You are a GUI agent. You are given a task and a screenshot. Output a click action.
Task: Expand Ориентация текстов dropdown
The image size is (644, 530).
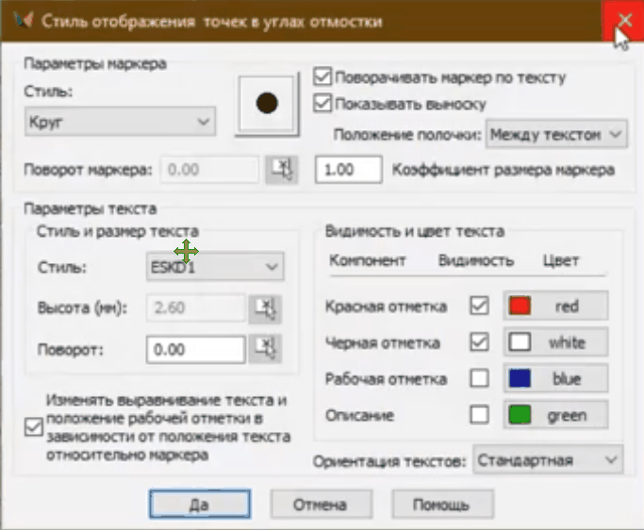pyautogui.click(x=548, y=460)
